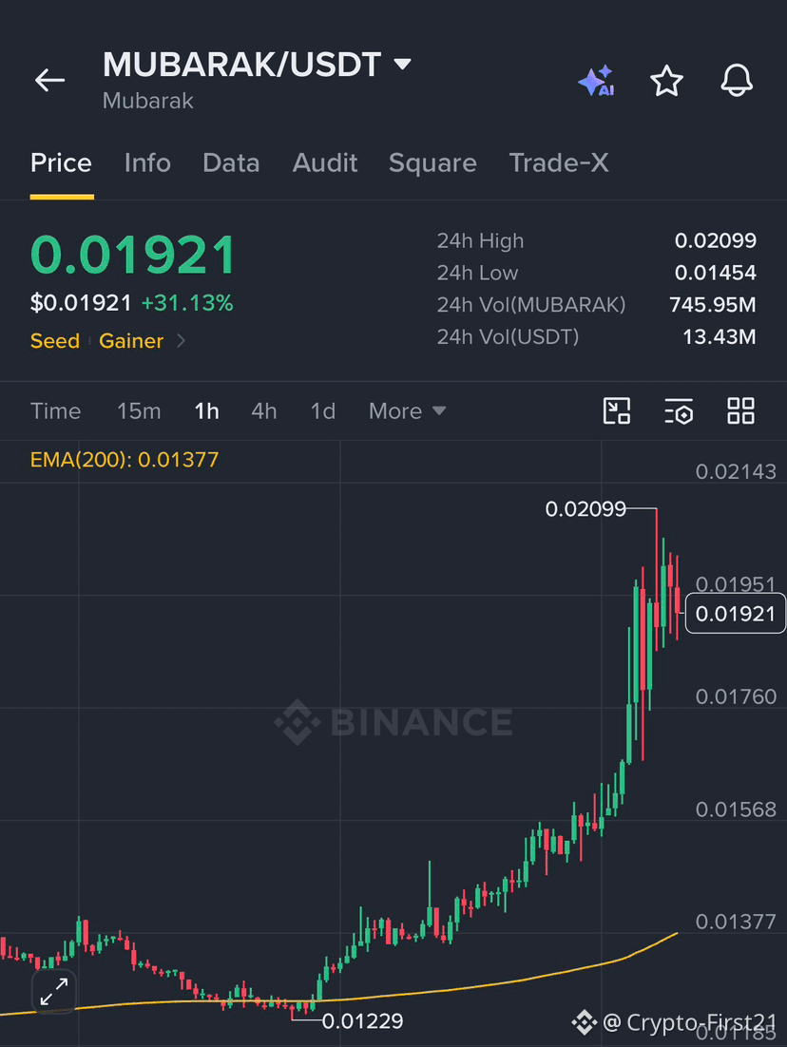The height and width of the screenshot is (1047, 787).
Task: Tap the Mubarak subtitle under pair name
Action: point(147,101)
